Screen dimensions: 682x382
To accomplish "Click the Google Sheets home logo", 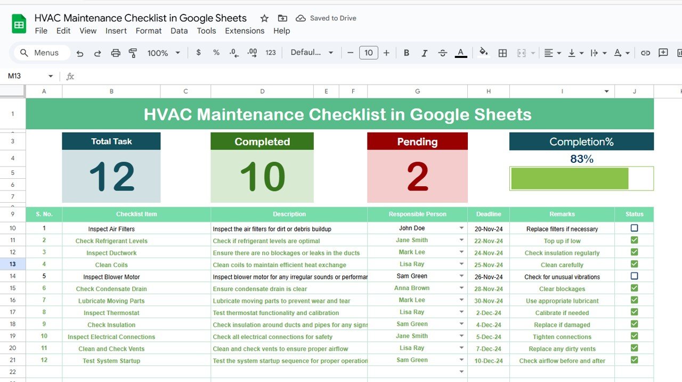I will point(19,24).
